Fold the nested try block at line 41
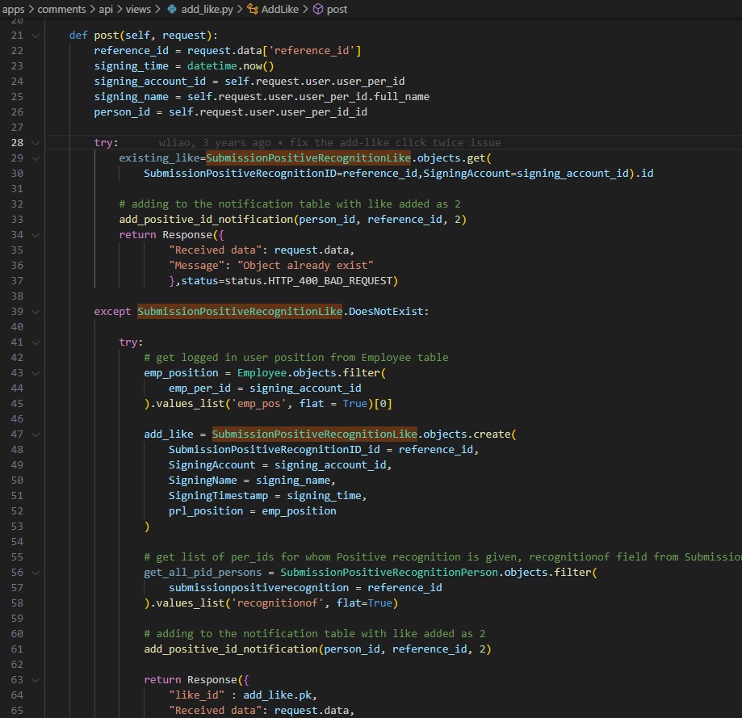Viewport: 742px width, 718px height. (36, 342)
